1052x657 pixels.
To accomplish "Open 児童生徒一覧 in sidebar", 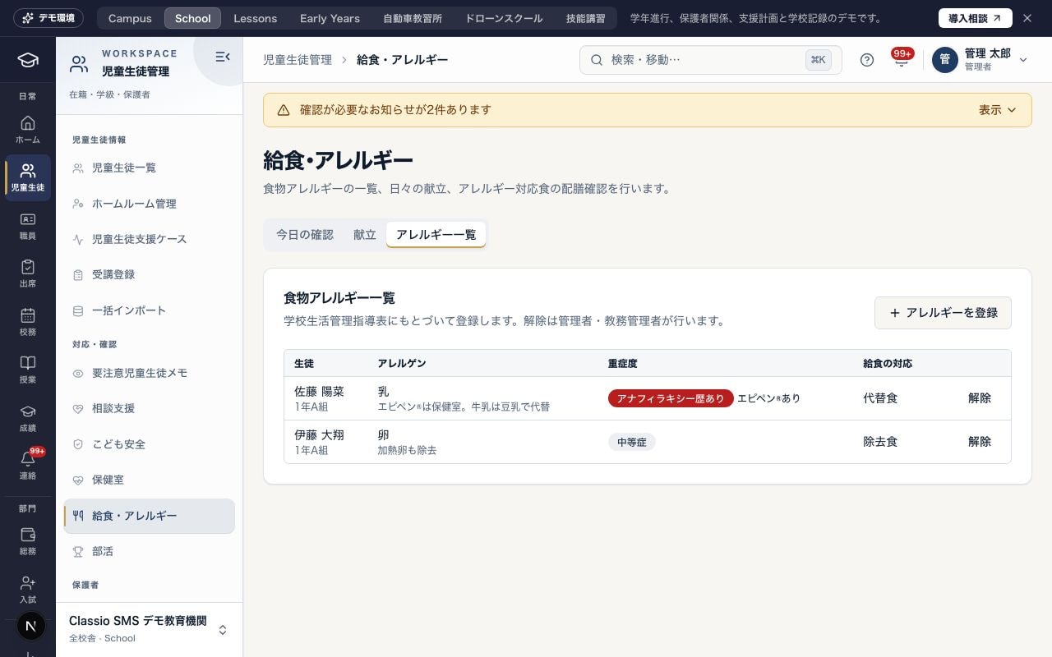I will 150,168.
